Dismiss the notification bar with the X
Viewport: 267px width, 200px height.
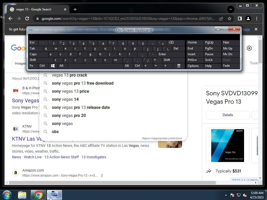pyautogui.click(x=256, y=29)
